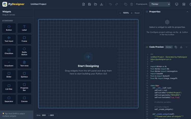Image resolution: width=191 pixels, height=119 pixels.
Task: Open the Framework dropdown set to Tkinter
Action: (x=160, y=4)
